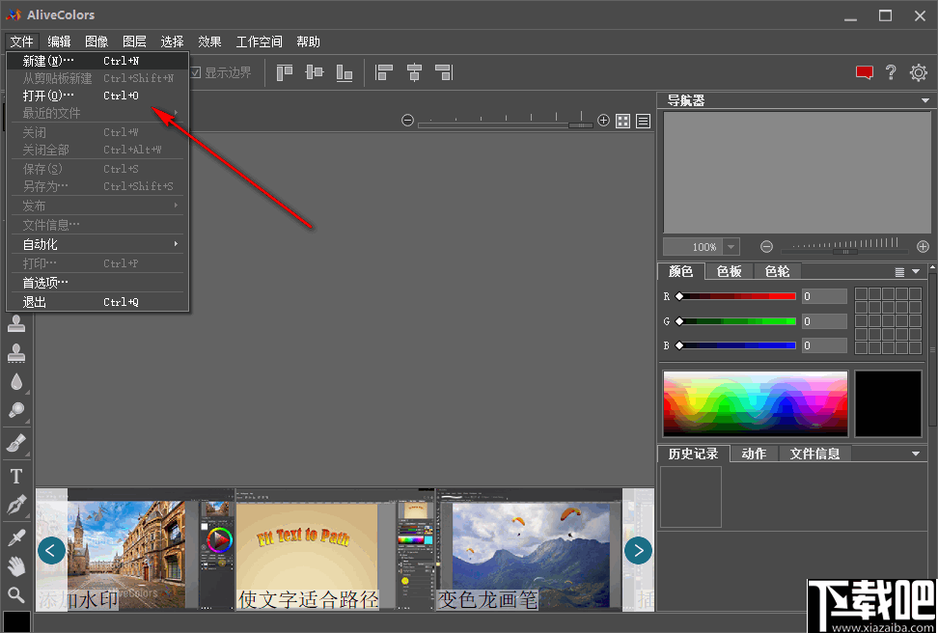Switch thumbnails to list view icon

point(643,121)
